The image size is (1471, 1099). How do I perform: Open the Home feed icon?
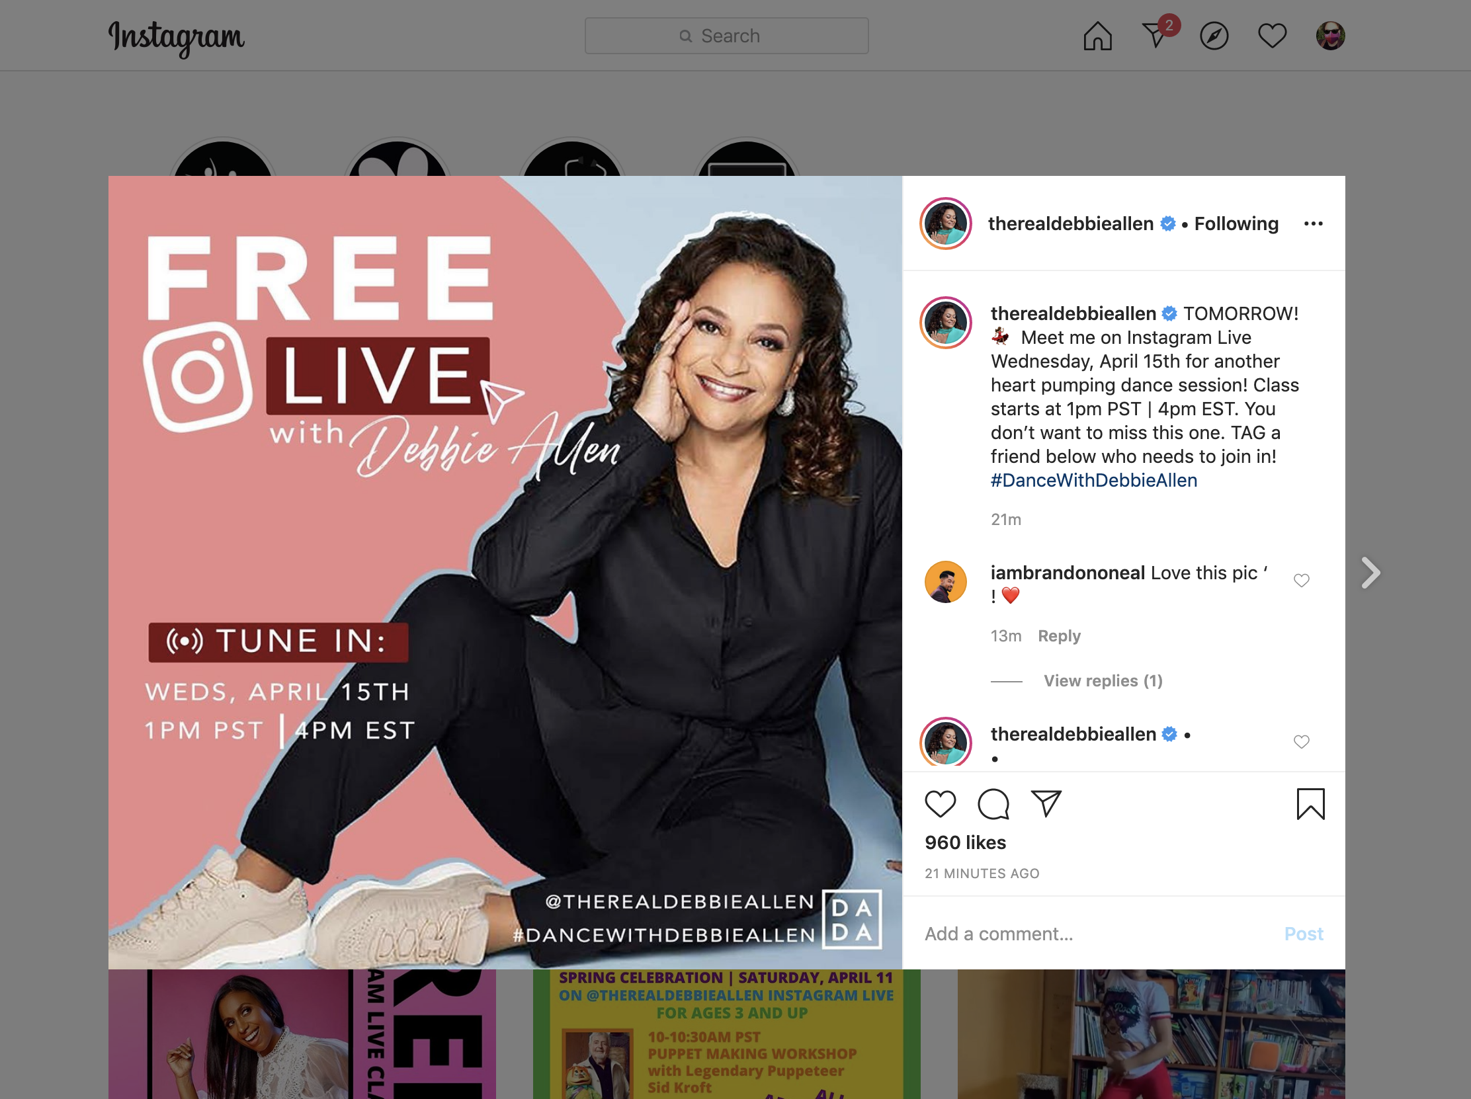(1097, 36)
